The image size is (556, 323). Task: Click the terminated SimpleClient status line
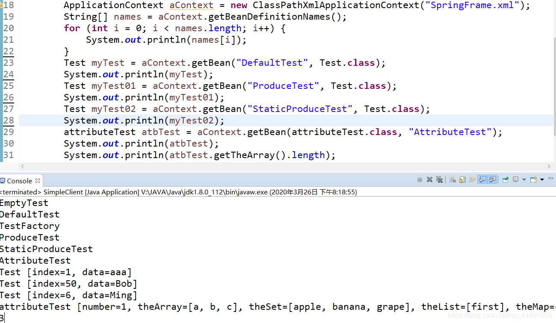coord(178,192)
